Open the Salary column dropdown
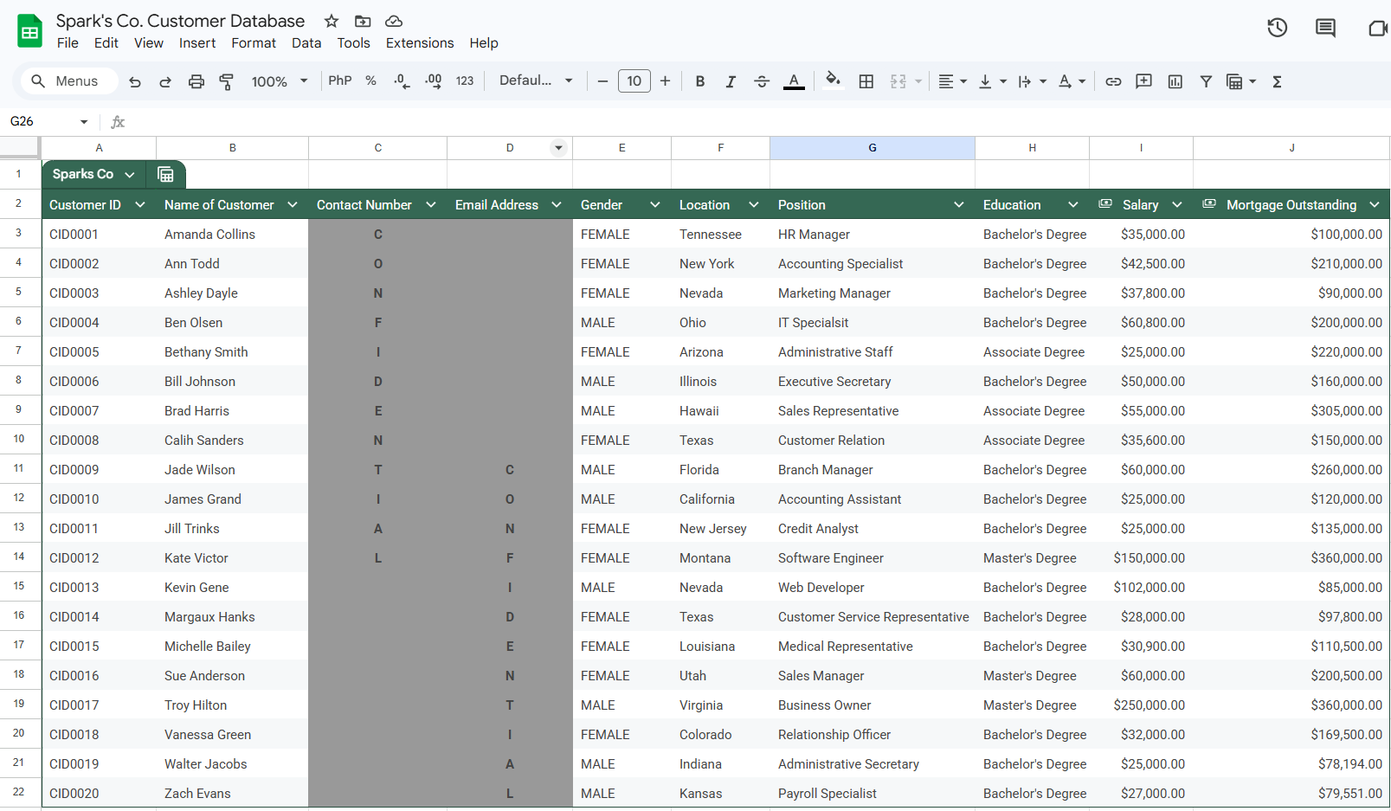The image size is (1391, 811). pyautogui.click(x=1177, y=205)
